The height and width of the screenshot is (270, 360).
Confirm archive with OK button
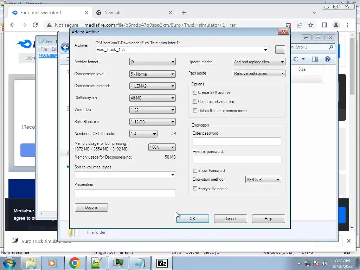(x=192, y=219)
